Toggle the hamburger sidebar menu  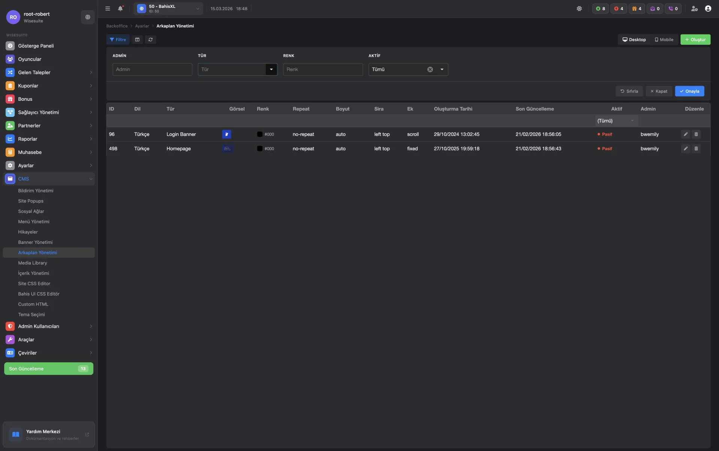[x=108, y=9]
